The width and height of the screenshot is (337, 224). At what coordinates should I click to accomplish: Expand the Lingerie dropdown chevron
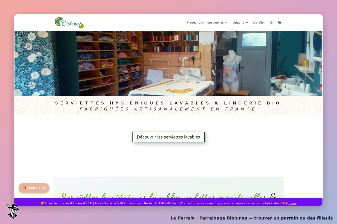(x=247, y=23)
